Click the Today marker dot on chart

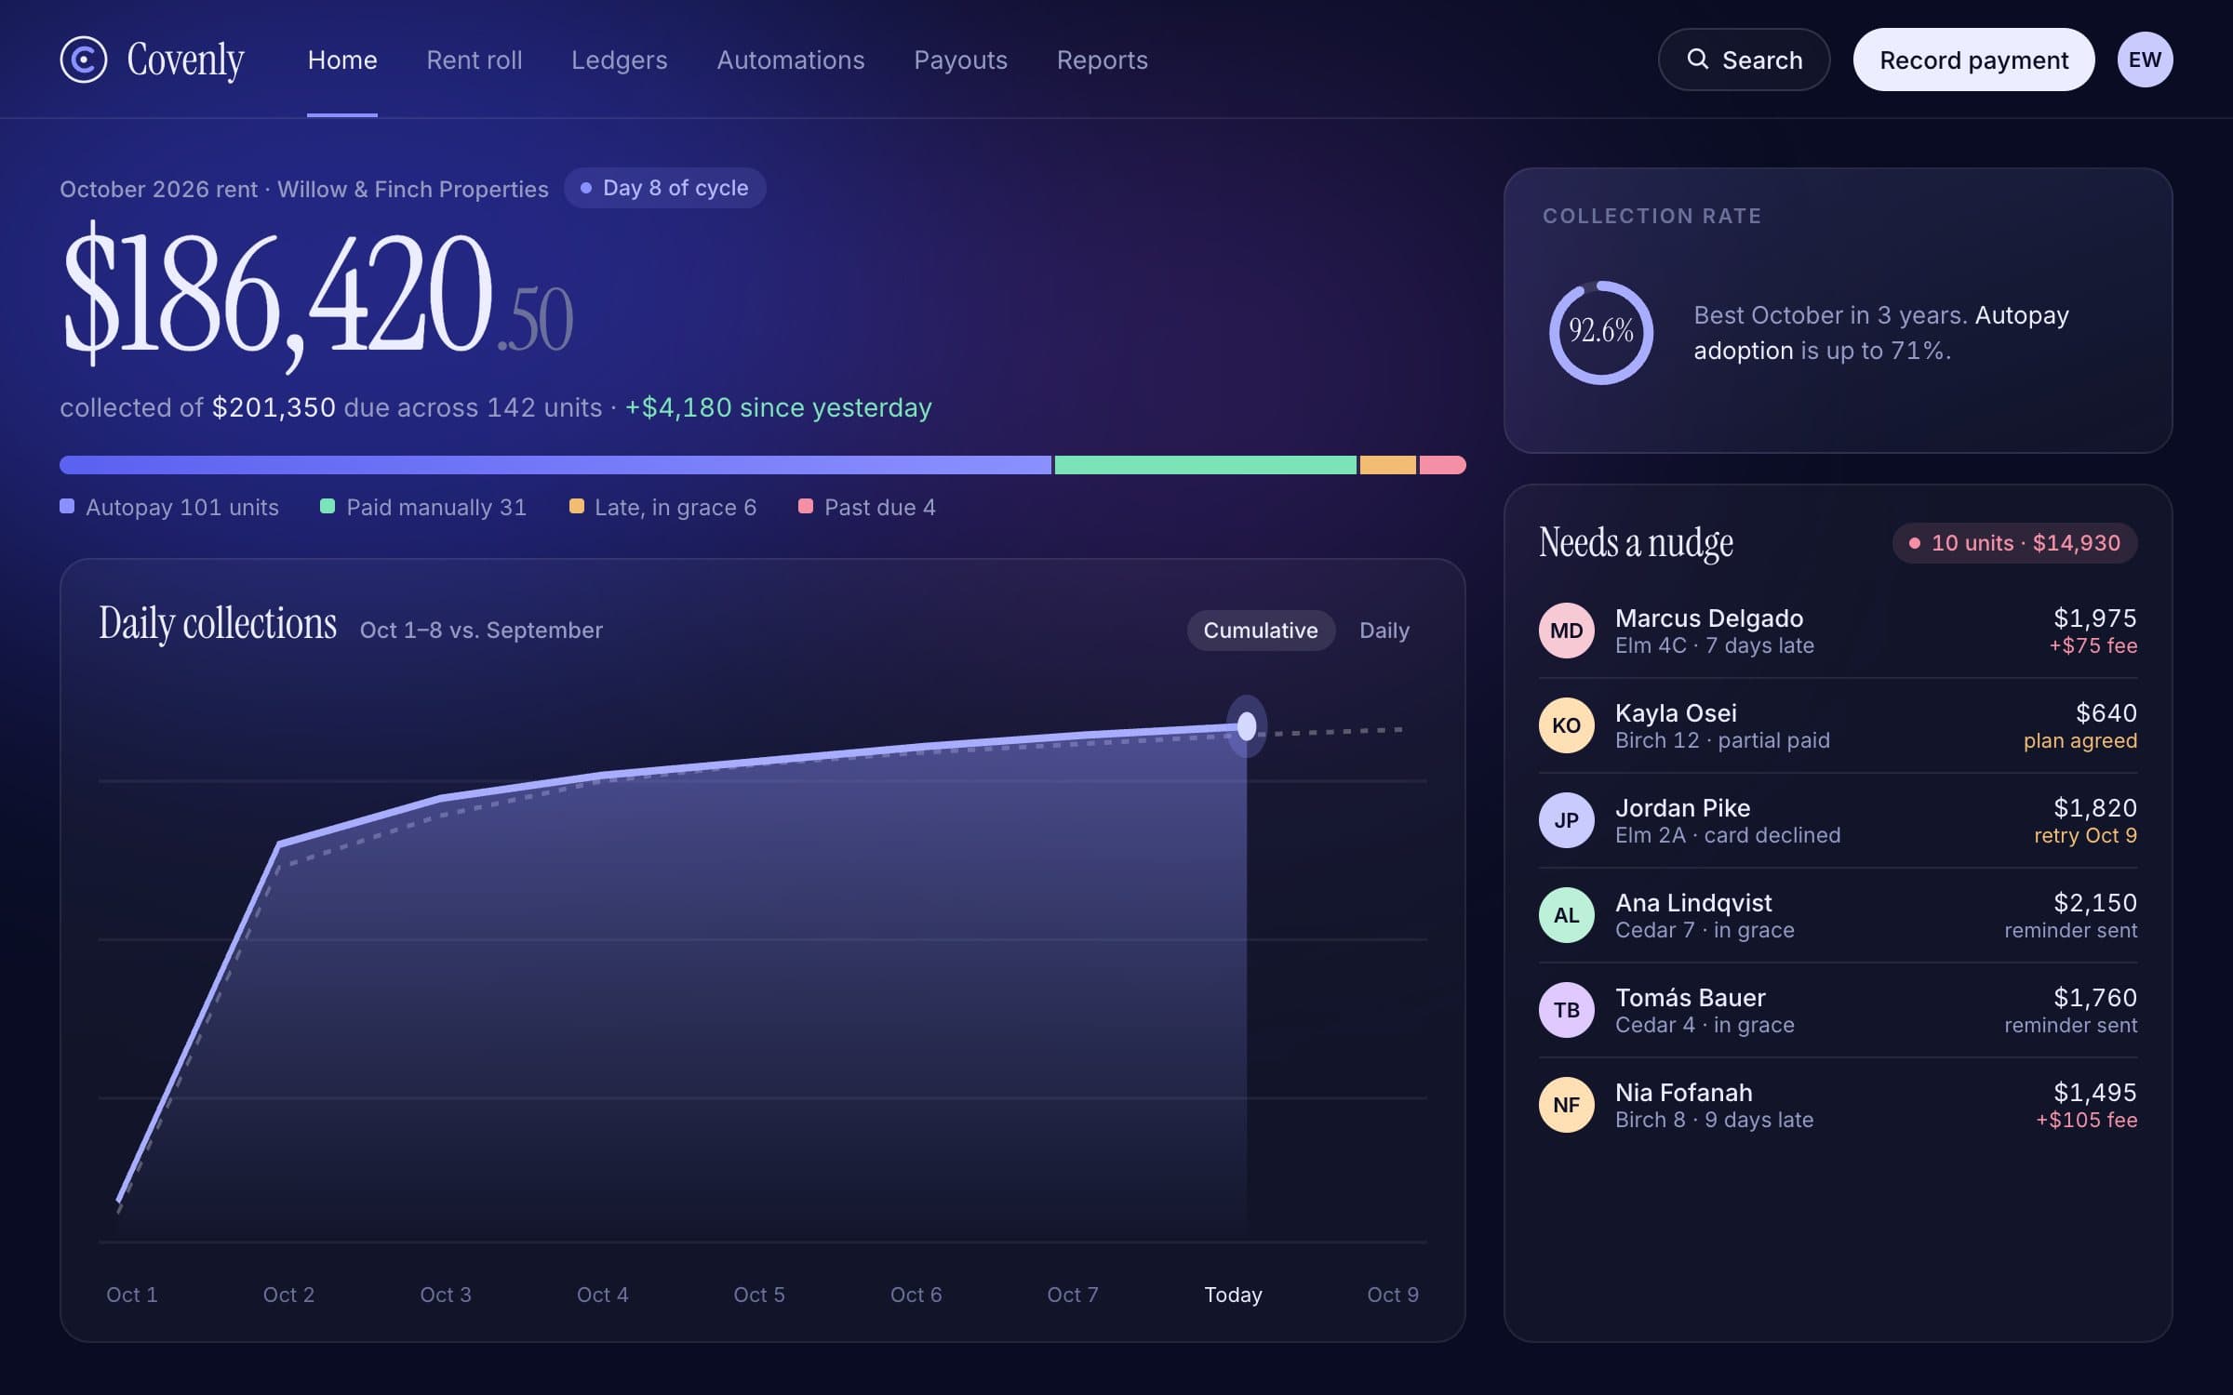point(1247,726)
